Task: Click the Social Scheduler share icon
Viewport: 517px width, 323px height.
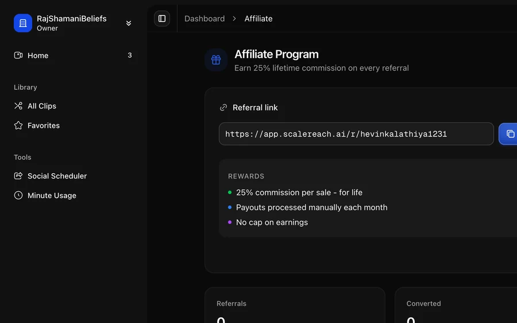Action: (x=18, y=176)
